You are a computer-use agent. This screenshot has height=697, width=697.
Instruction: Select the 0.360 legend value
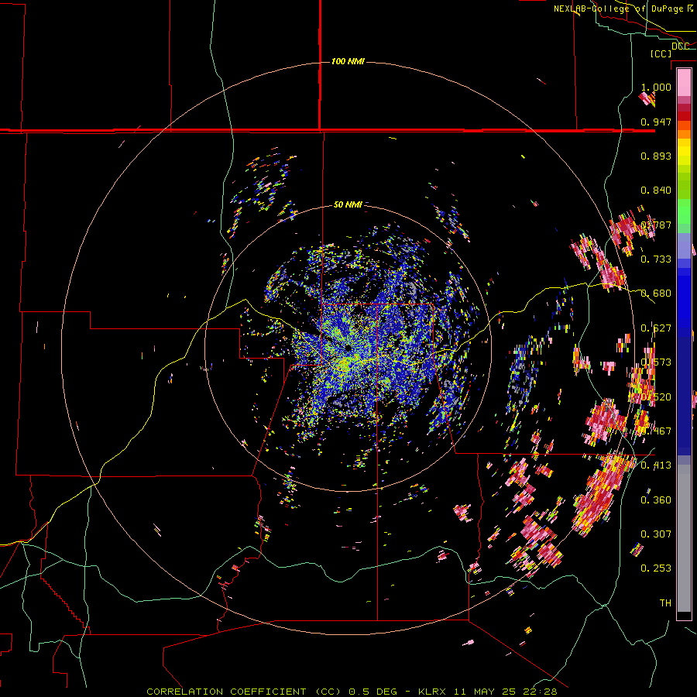click(x=656, y=500)
